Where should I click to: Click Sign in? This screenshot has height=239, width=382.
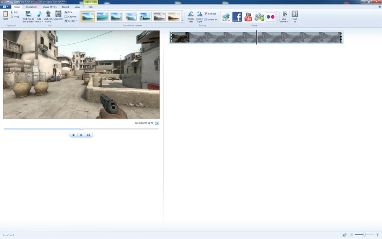click(x=295, y=16)
